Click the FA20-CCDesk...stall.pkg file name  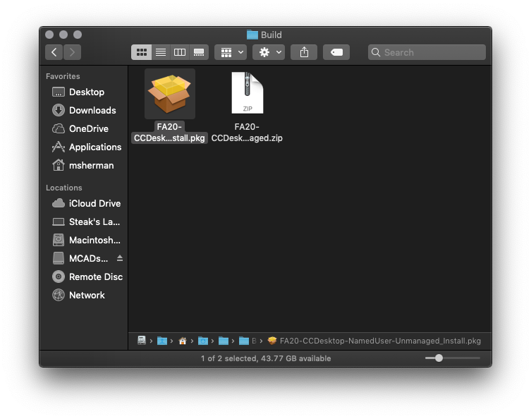(169, 133)
